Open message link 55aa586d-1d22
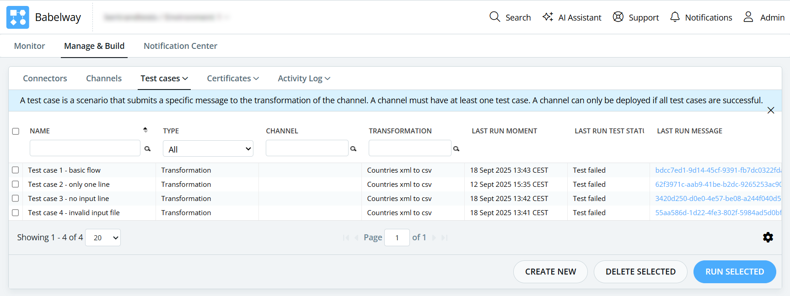This screenshot has height=296, width=790. pos(718,212)
